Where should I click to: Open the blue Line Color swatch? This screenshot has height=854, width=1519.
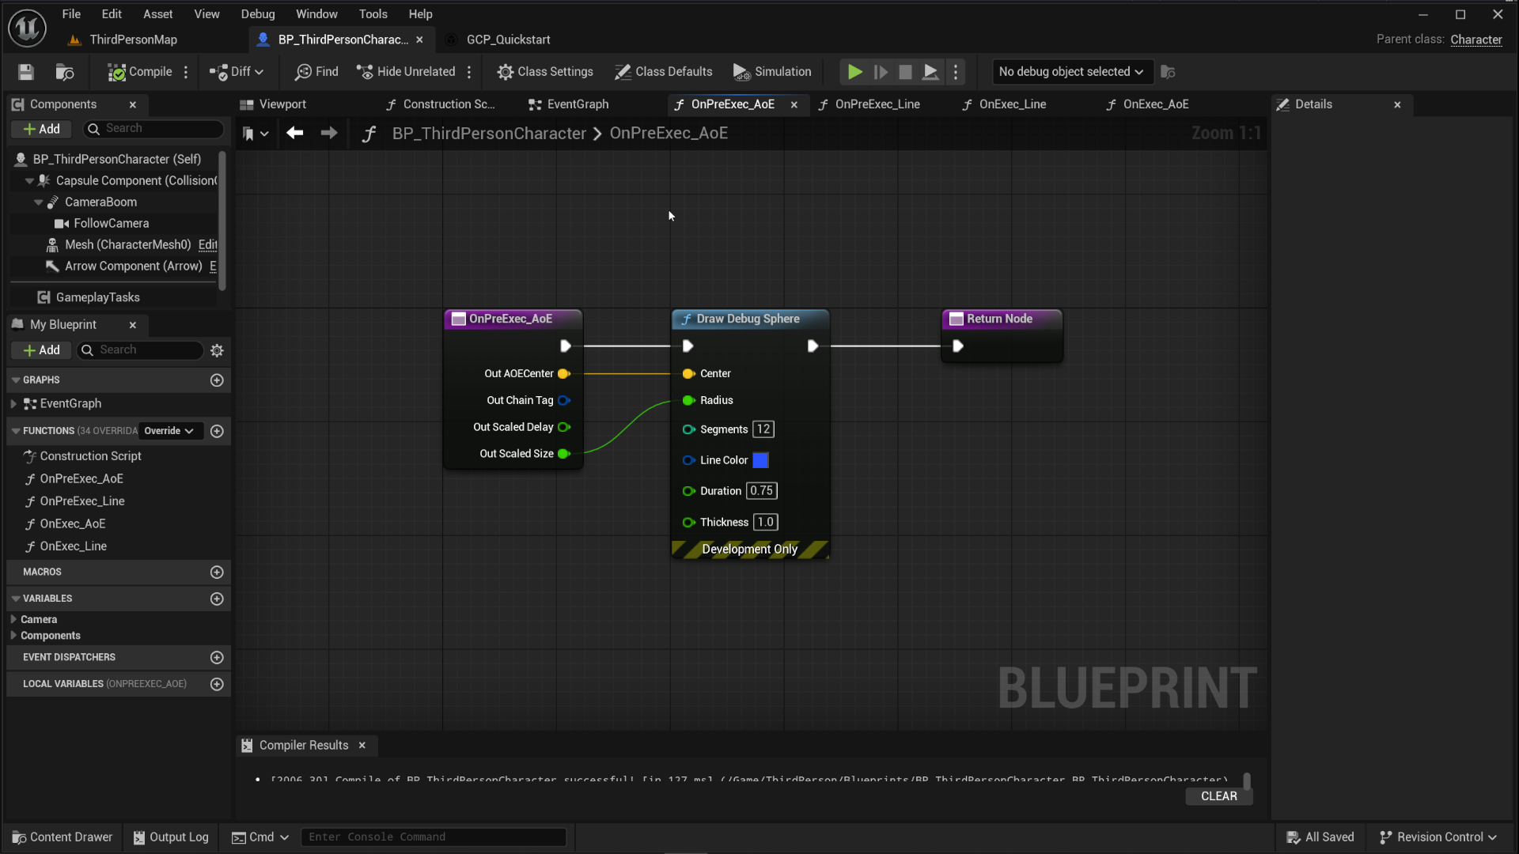coord(760,460)
